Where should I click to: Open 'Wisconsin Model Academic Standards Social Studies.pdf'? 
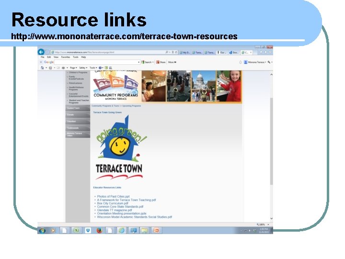135,217
